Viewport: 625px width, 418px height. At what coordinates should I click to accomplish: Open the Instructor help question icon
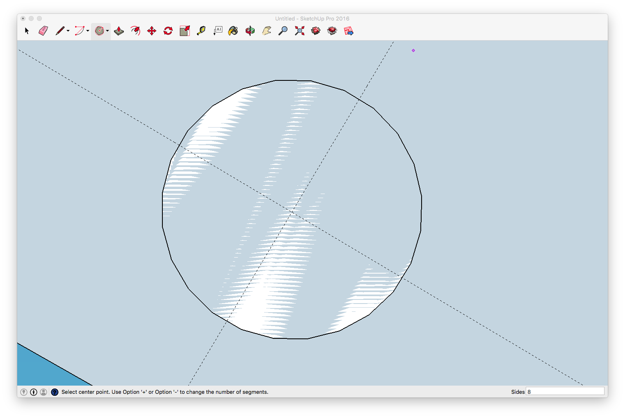point(55,392)
